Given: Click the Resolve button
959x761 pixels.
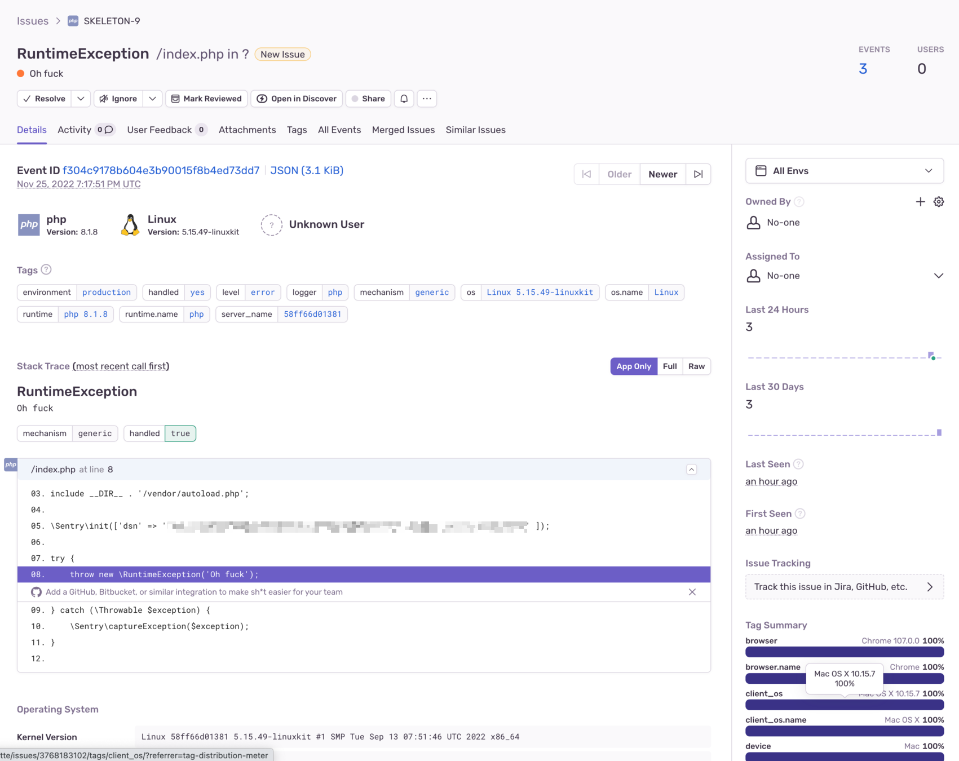Looking at the screenshot, I should tap(45, 99).
